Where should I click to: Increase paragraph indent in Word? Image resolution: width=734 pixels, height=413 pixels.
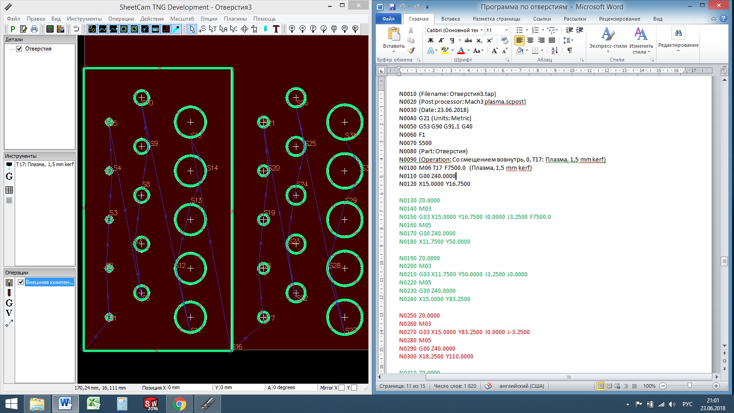(579, 30)
